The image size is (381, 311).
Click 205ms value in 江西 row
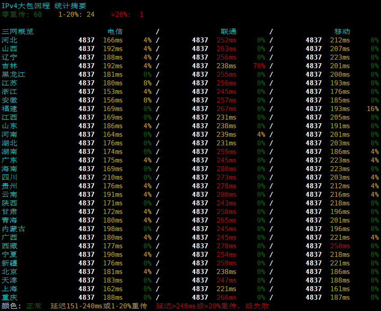tap(340, 117)
